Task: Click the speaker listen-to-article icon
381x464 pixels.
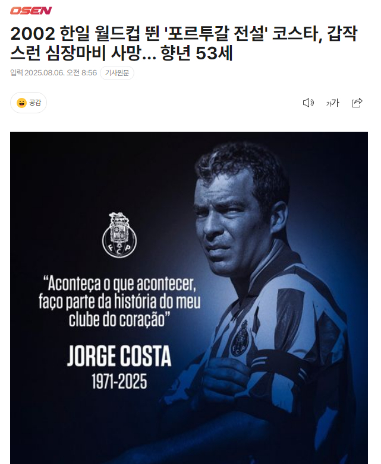Action: click(308, 103)
